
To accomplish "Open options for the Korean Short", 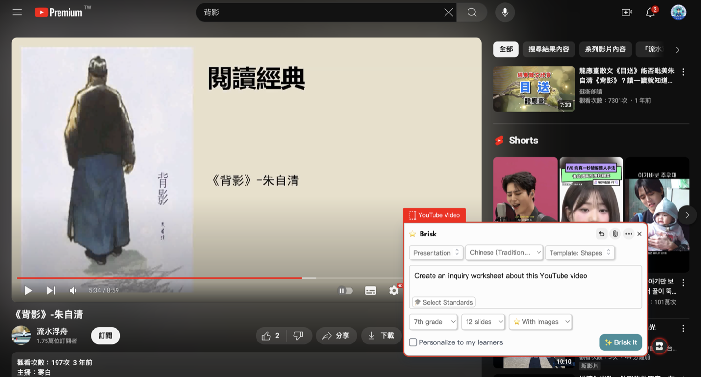I will (683, 283).
